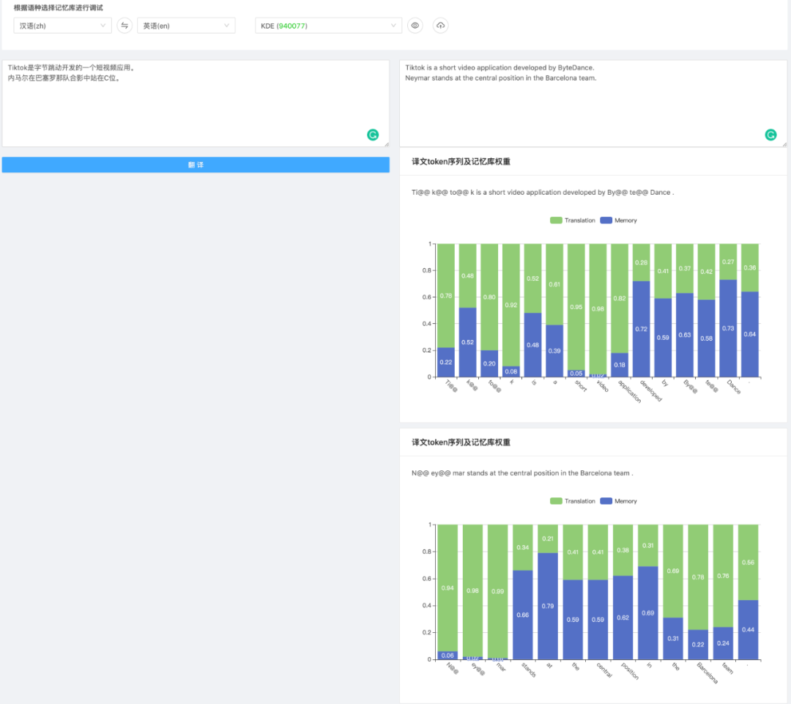This screenshot has height=704, width=791.
Task: Click the swap languages icon
Action: [x=125, y=26]
